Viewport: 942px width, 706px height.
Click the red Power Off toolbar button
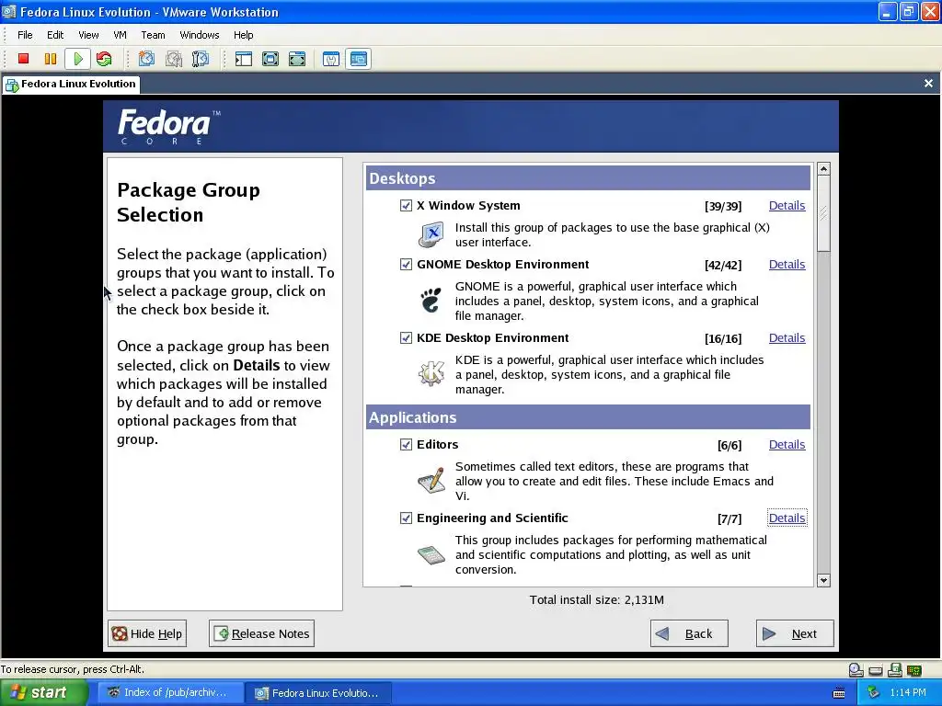pyautogui.click(x=23, y=59)
